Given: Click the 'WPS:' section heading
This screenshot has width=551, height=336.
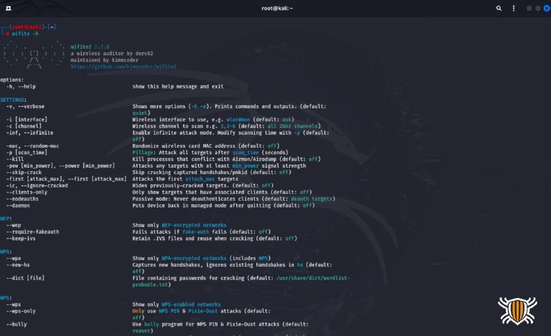Looking at the screenshot, I should (x=6, y=298).
